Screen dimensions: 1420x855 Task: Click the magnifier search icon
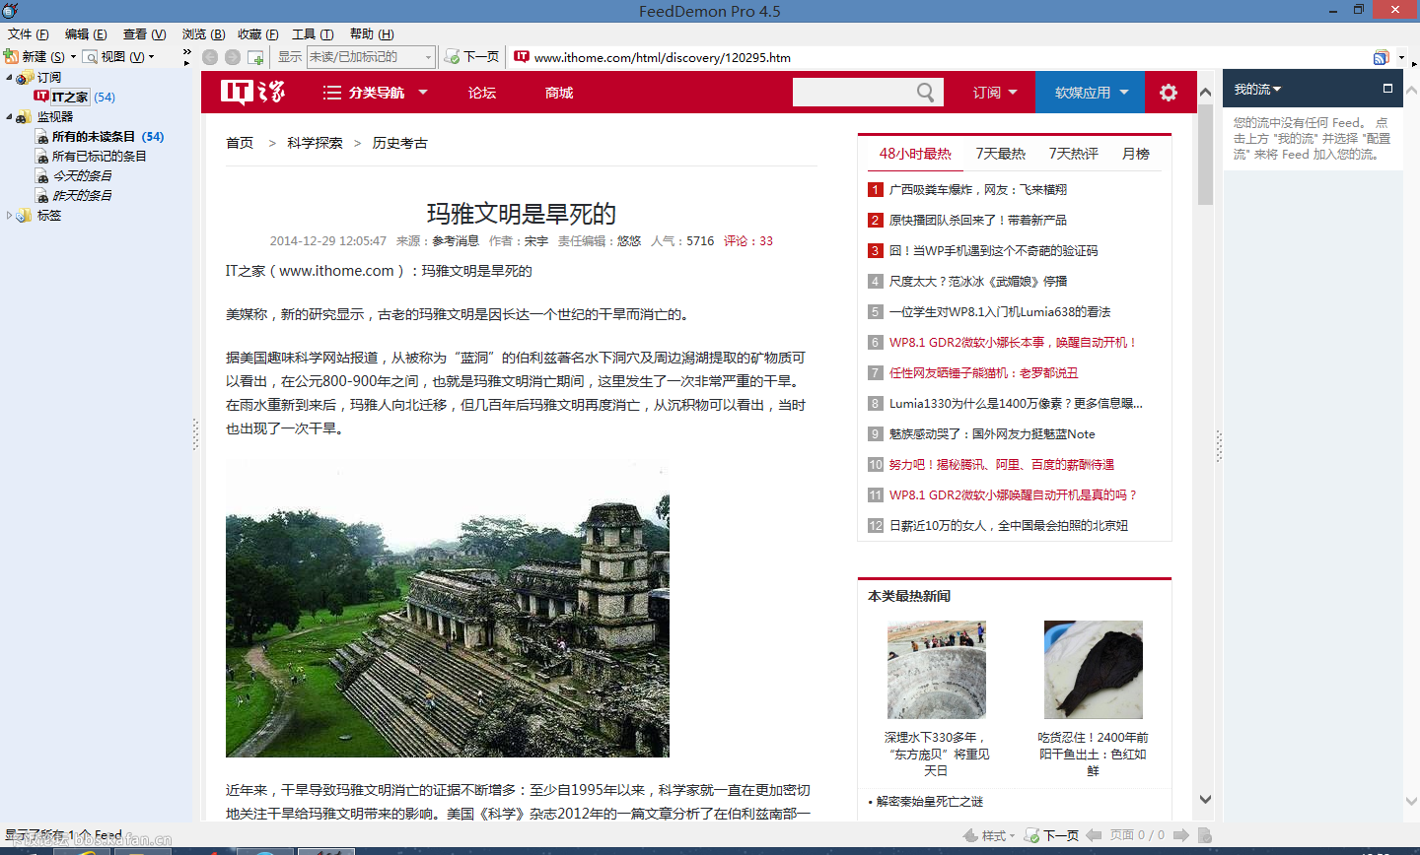pyautogui.click(x=925, y=93)
